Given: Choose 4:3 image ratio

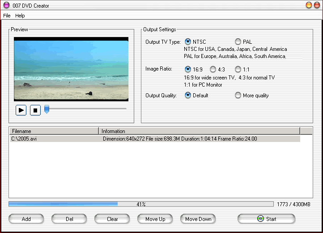Looking at the screenshot, I should pyautogui.click(x=213, y=69).
